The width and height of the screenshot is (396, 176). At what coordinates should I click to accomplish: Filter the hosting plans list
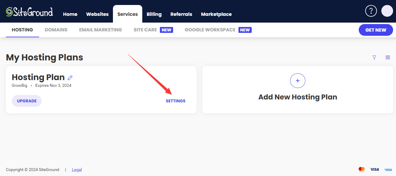(374, 57)
